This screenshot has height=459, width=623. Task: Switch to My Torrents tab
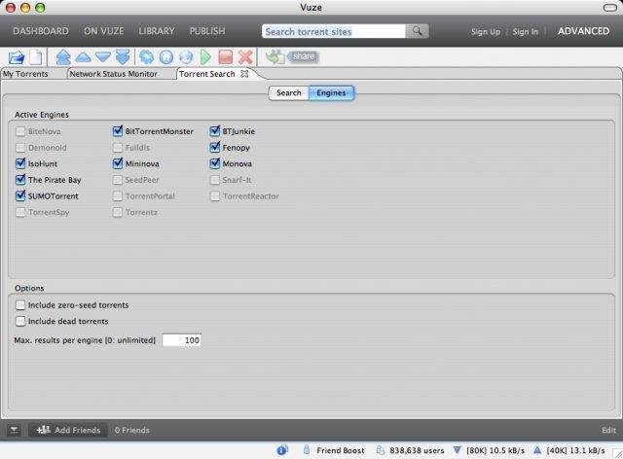pos(26,74)
